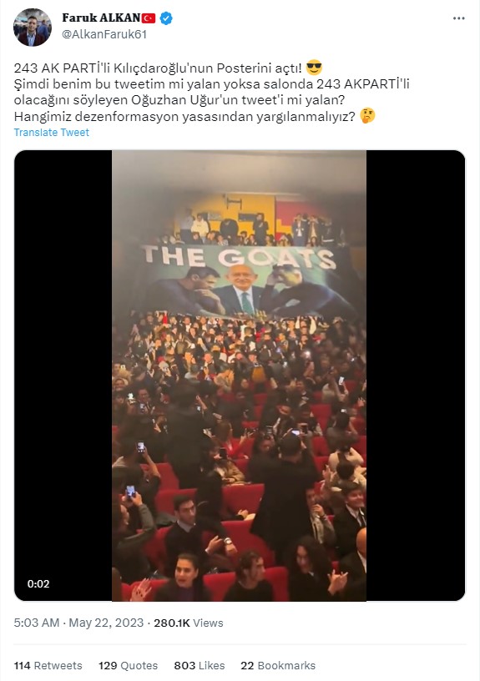Open the Faruk ALKAN display name
The image size is (480, 681).
pos(101,18)
